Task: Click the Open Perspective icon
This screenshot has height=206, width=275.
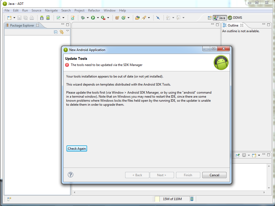Action: [210, 18]
